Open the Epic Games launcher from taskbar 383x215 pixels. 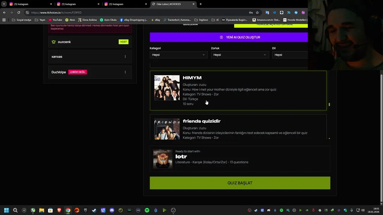click(x=86, y=210)
